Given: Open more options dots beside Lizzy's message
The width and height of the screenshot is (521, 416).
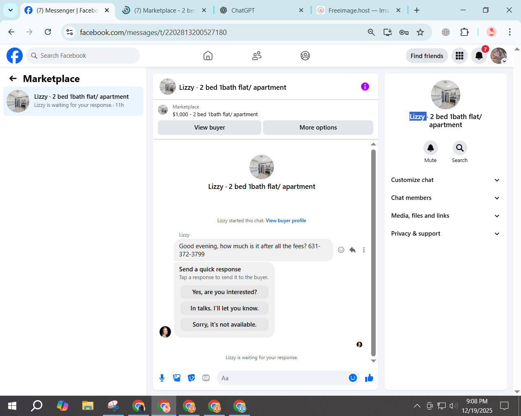Looking at the screenshot, I should click(364, 250).
